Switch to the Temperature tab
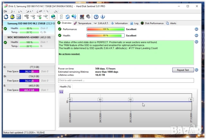Image resolution: width=206 pixels, height=139 pixels. point(83,23)
